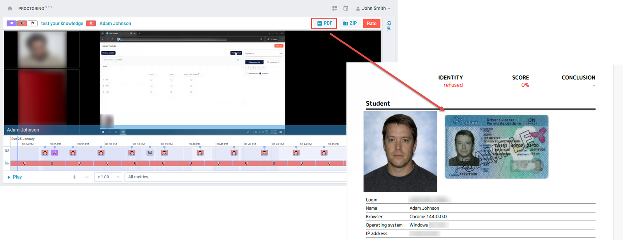Open the calendar icon in top bar
Screen dimensions: 623x240
pos(346,8)
